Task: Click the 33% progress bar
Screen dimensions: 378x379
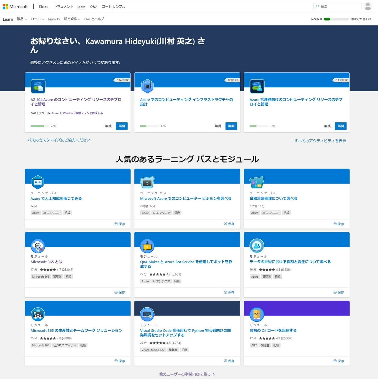Action: pyautogui.click(x=149, y=126)
